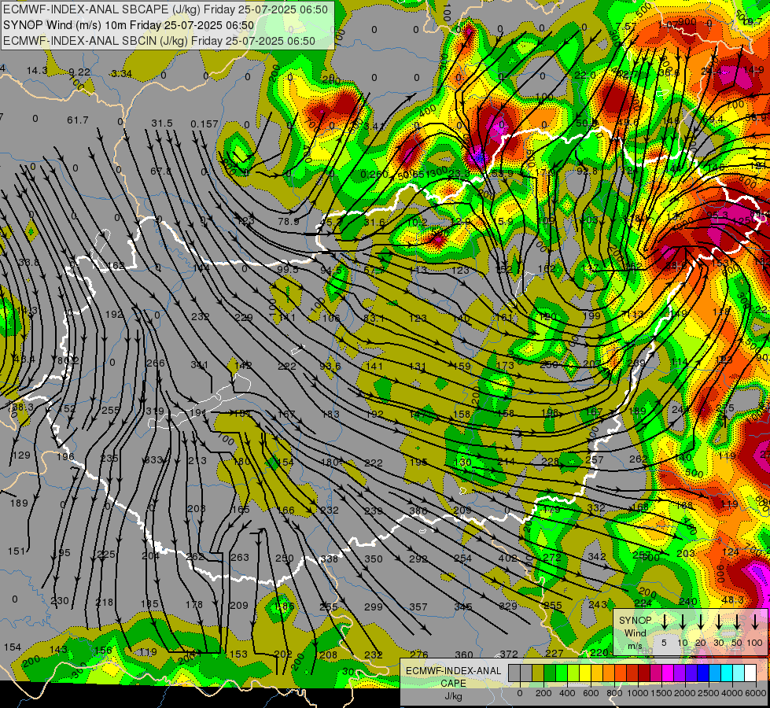
Task: Click the 'CAPE' label in bottom legend
Action: coord(453,684)
